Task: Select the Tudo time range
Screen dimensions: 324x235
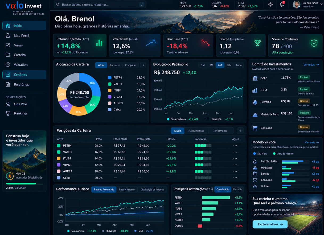Action: 239,65
